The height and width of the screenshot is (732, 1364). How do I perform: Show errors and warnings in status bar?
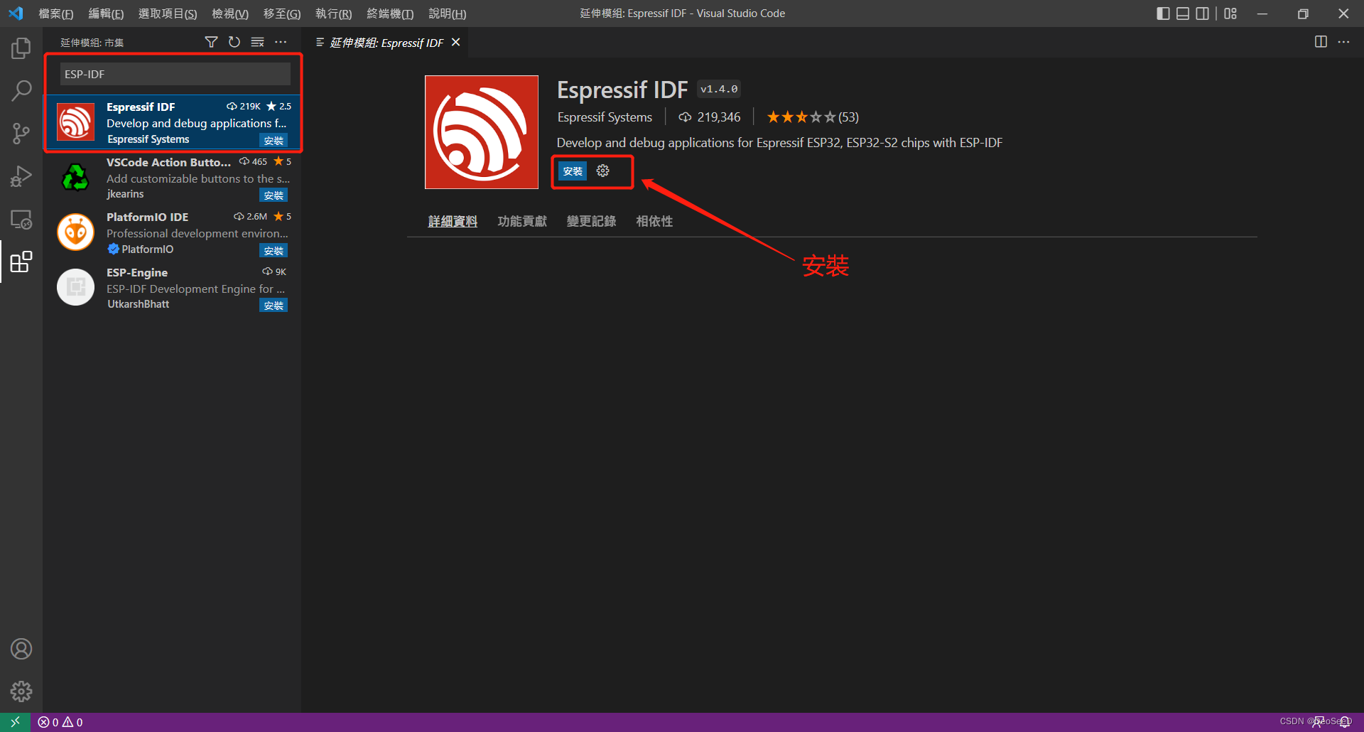tap(60, 722)
